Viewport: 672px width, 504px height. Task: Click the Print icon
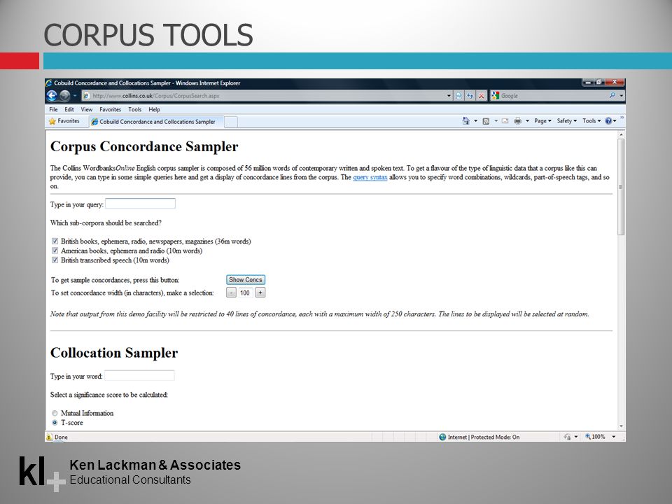518,121
